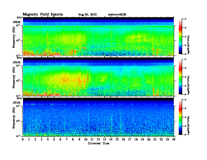The image size is (207, 160).
Task: Click inside the dZ/dt spectrogram plot
Action: [x=98, y=117]
